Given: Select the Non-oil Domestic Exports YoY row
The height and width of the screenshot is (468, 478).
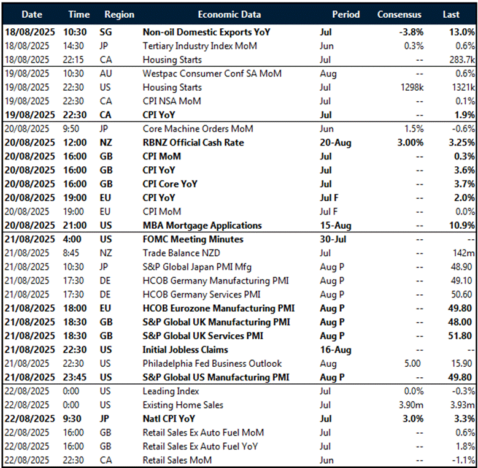Looking at the screenshot, I should [206, 32].
